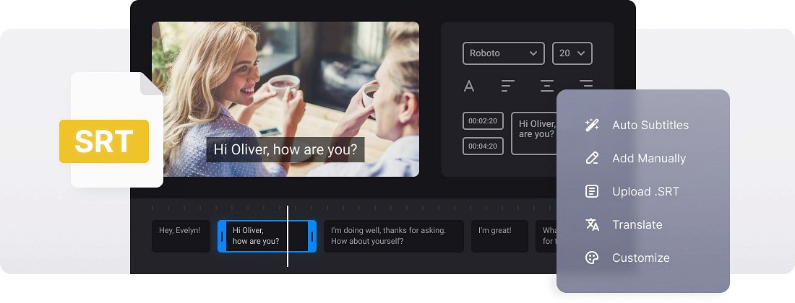Click the 00:02:20 start time field
The height and width of the screenshot is (303, 795).
483,121
